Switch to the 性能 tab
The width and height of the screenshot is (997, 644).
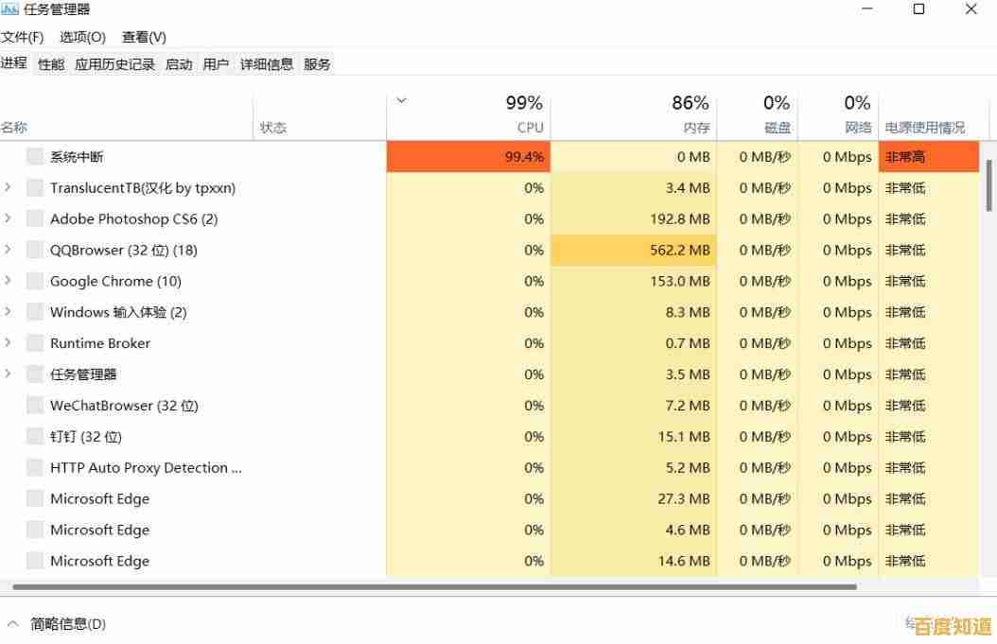point(50,63)
